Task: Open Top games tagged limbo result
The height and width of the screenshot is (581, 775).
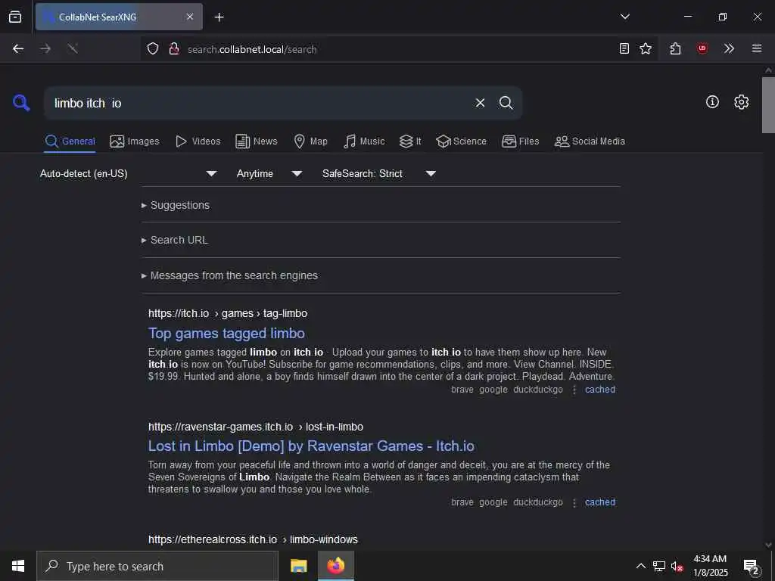Action: coord(226,334)
